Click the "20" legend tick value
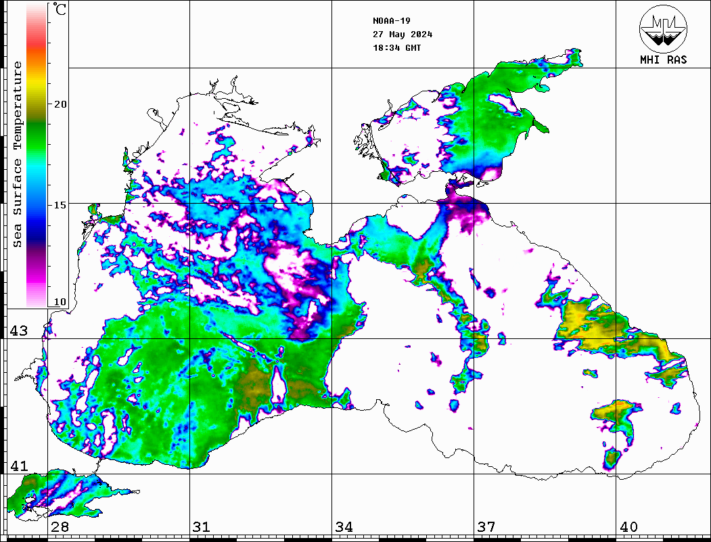 (60, 104)
